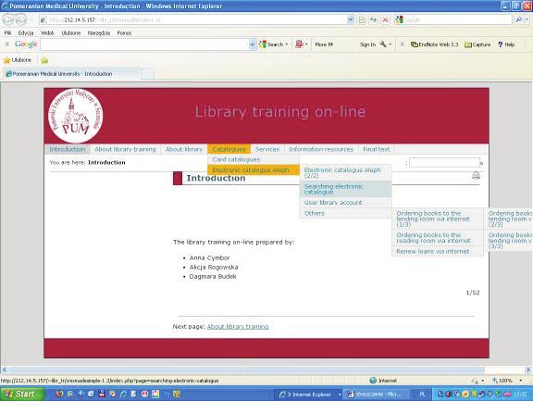The width and height of the screenshot is (533, 401).
Task: Click the browser Back arrow button
Action: [7, 19]
